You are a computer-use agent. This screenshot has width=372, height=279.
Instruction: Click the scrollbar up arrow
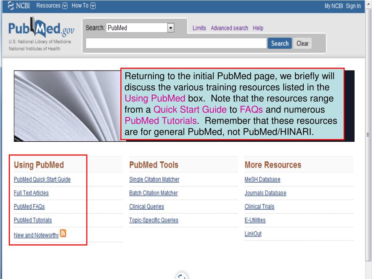(368, 4)
